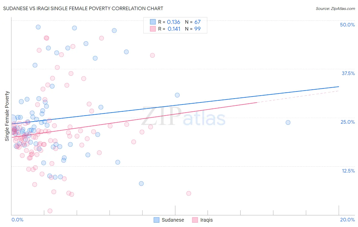The height and width of the screenshot is (227, 358).
Task: Click the Iraqis pink legend swatch at bottom
Action: tap(195, 220)
